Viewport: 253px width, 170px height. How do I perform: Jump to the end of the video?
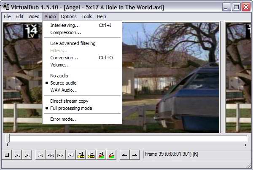point(71,155)
